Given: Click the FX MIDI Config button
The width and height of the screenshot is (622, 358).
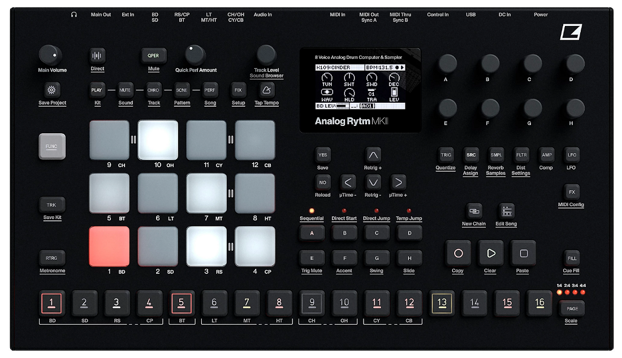Looking at the screenshot, I should coord(572,191).
